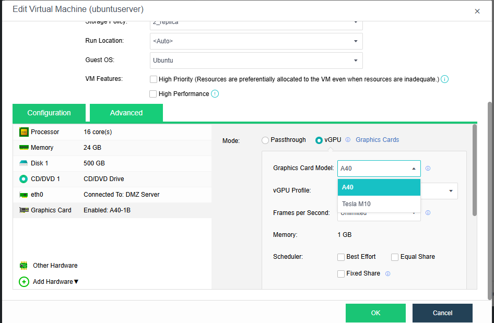Enable the High Priority checkbox
This screenshot has width=494, height=323.
point(153,79)
